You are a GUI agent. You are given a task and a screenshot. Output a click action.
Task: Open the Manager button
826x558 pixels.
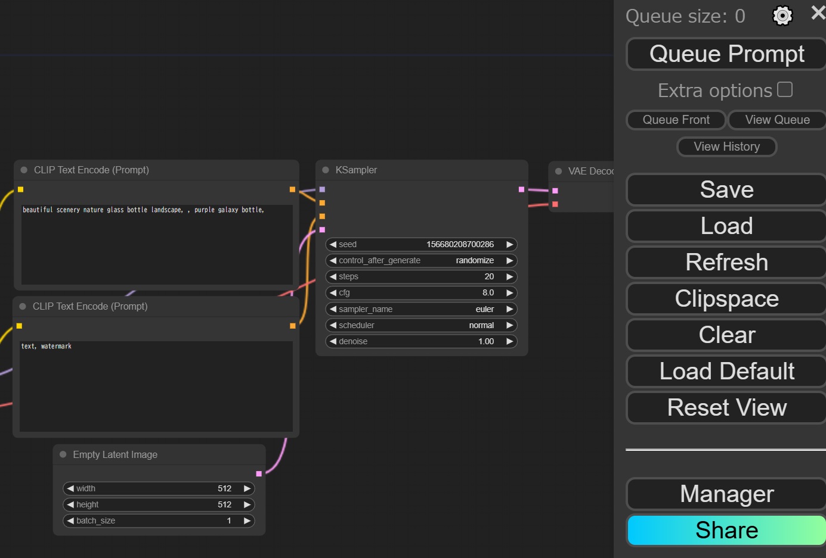click(726, 494)
